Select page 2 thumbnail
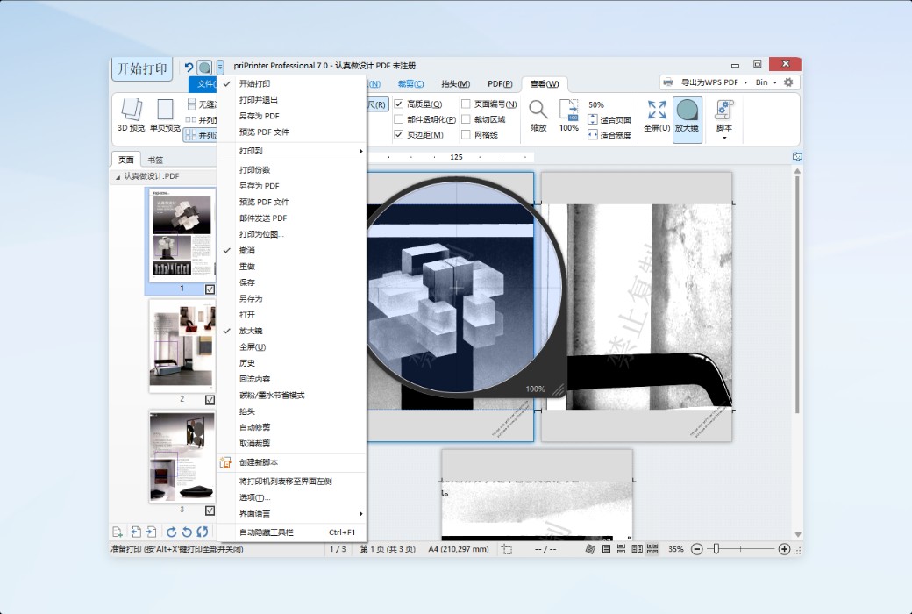912x614 pixels. point(182,346)
